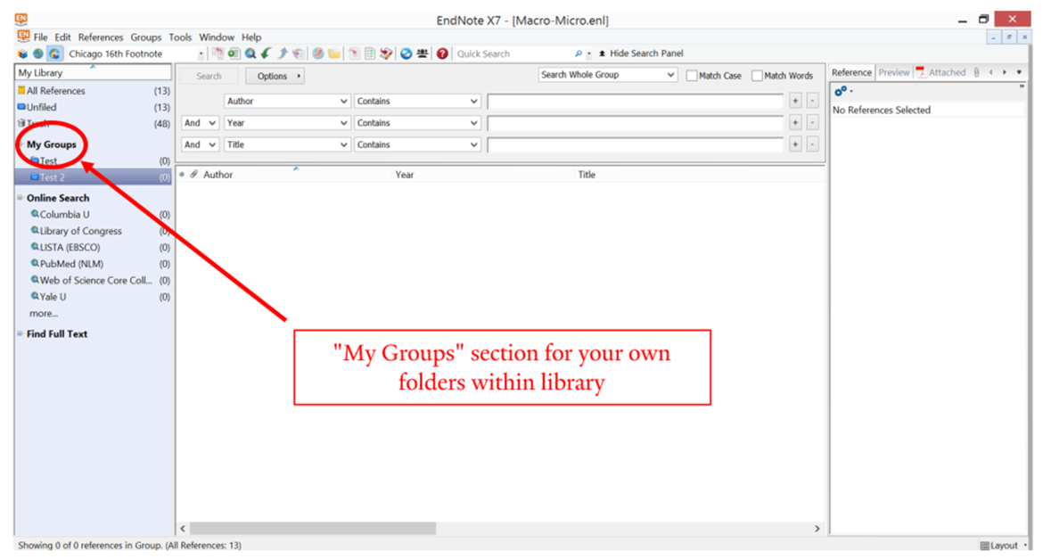
Task: Click Copy to Local Library toolbar icon
Action: click(x=218, y=53)
